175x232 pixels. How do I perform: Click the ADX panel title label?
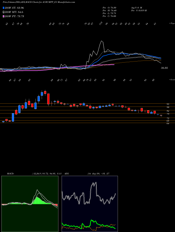pos(66,174)
